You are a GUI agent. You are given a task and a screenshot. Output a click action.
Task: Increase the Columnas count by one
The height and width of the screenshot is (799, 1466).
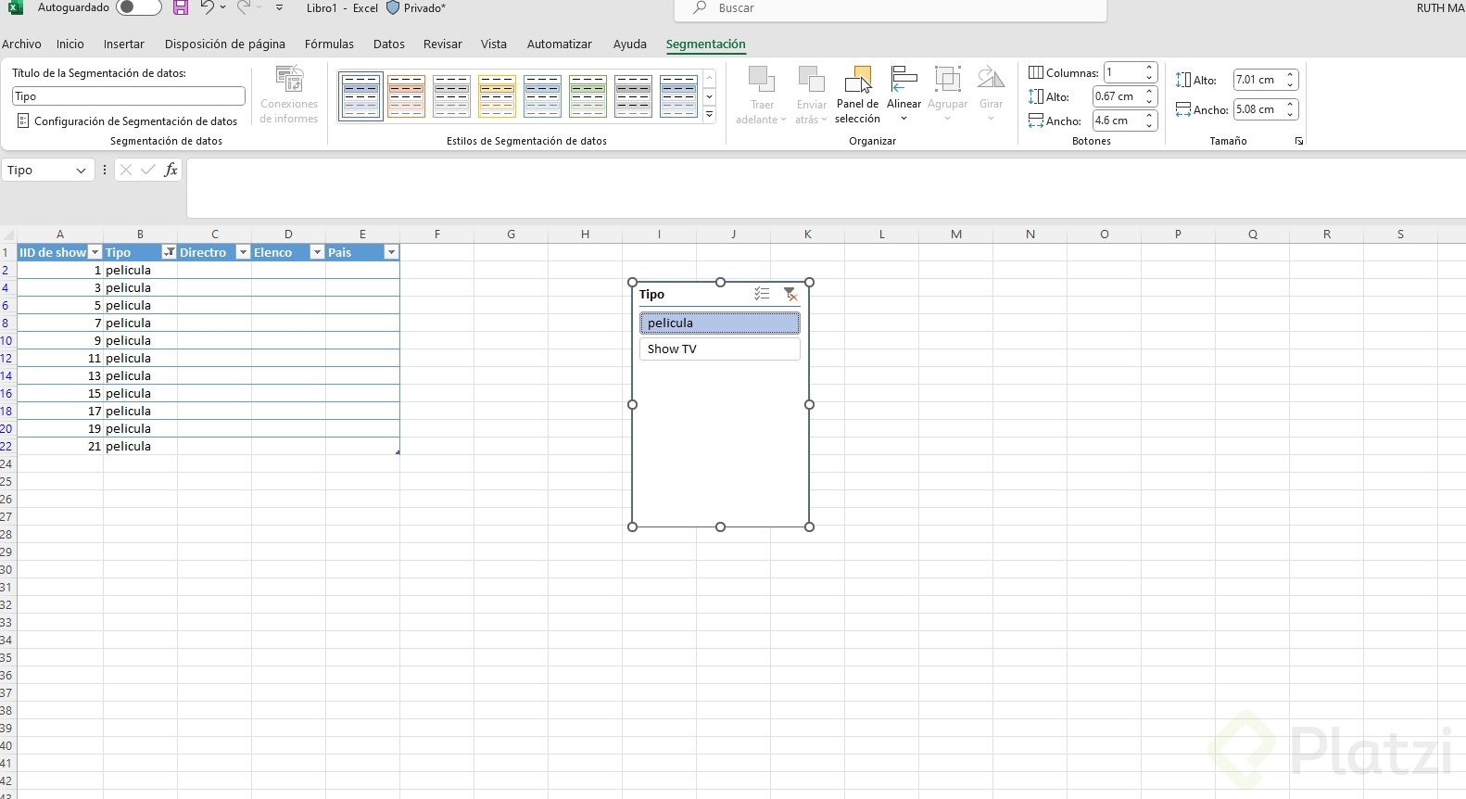tap(1150, 68)
